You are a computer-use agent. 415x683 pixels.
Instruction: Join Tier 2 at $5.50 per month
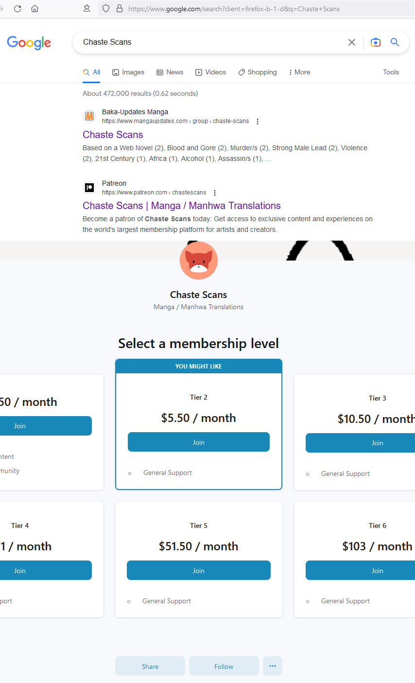[x=198, y=442]
